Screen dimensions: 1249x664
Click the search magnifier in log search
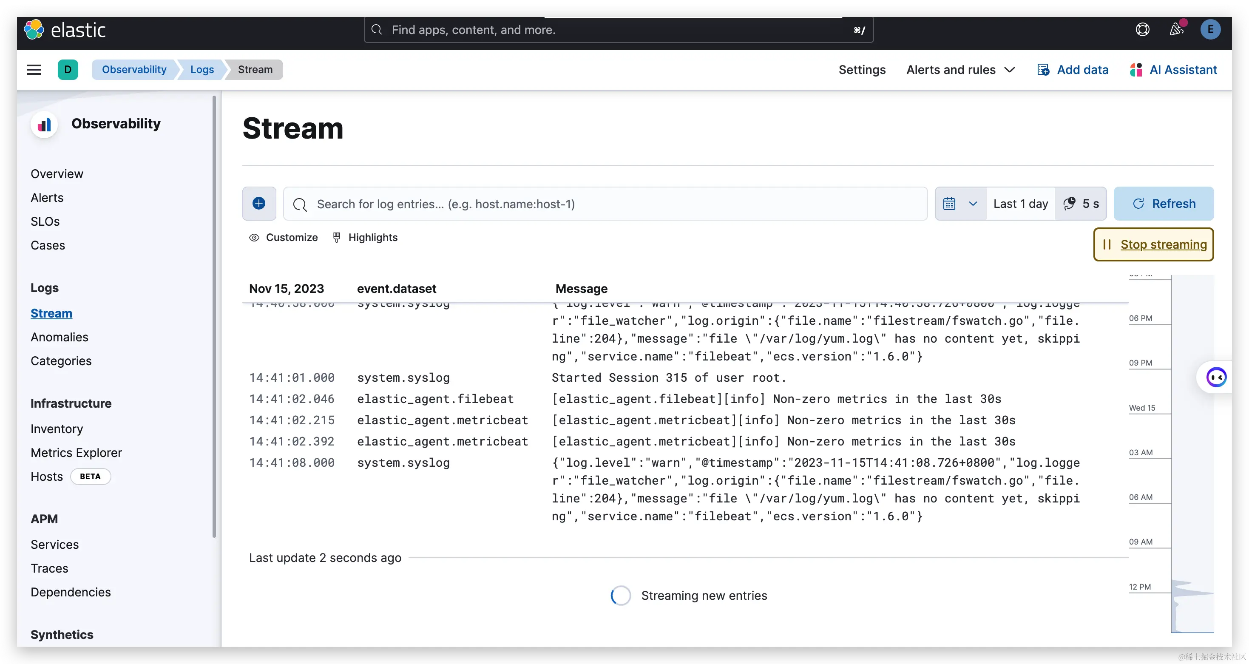(300, 204)
